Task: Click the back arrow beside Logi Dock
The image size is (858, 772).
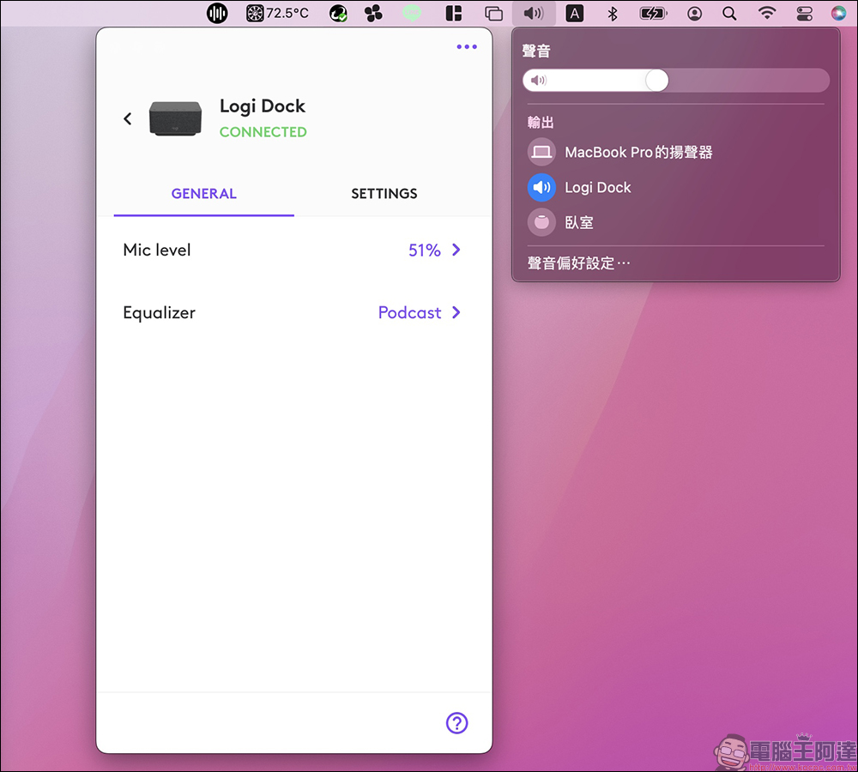Action: point(128,119)
